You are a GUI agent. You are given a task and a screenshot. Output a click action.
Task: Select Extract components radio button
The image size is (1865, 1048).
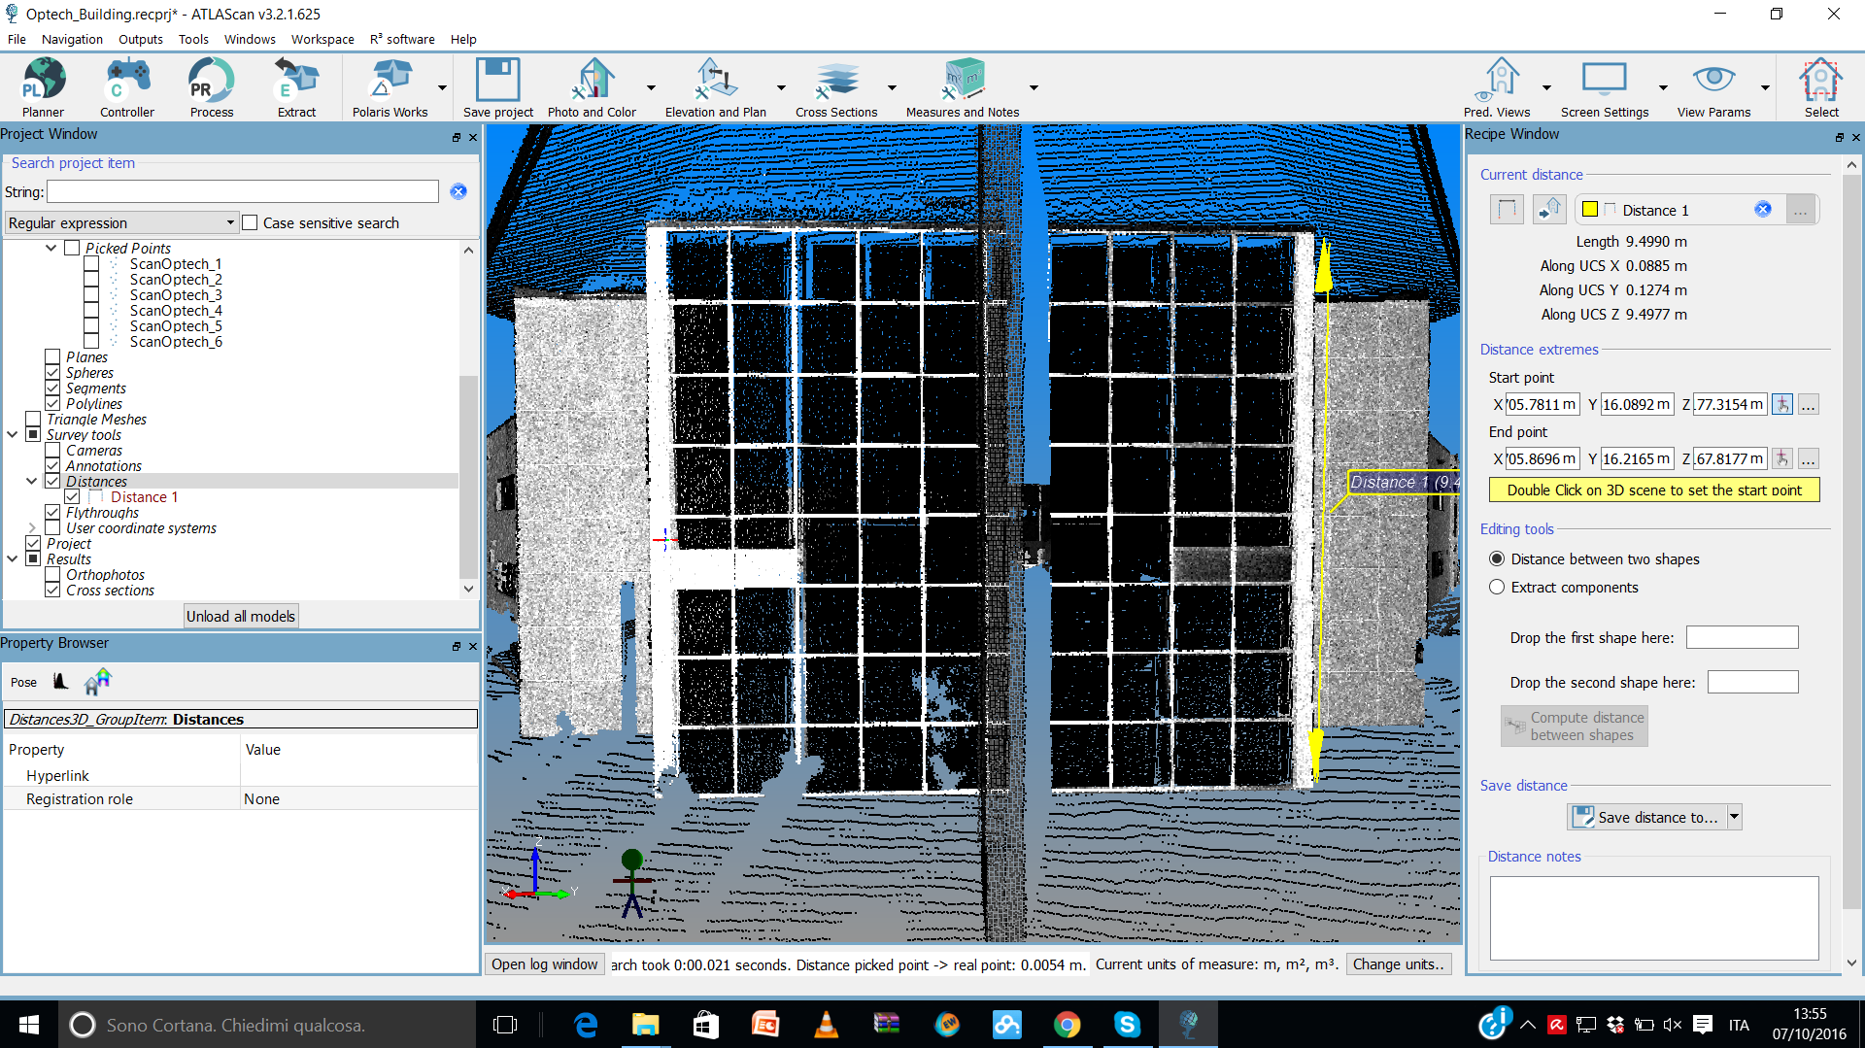click(x=1497, y=588)
